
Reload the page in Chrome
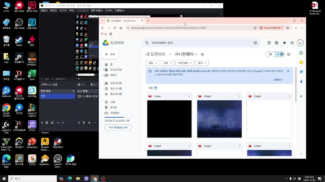(115, 28)
